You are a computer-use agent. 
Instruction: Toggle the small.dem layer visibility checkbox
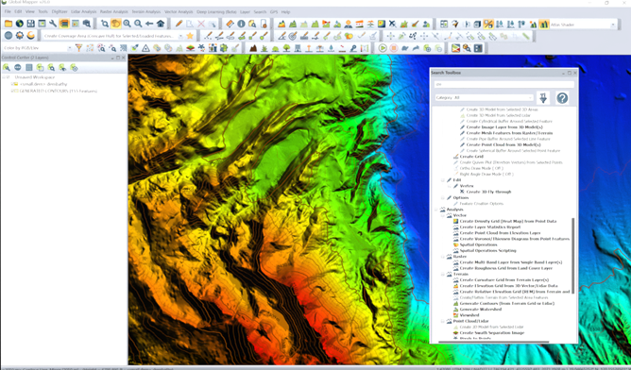click(13, 84)
